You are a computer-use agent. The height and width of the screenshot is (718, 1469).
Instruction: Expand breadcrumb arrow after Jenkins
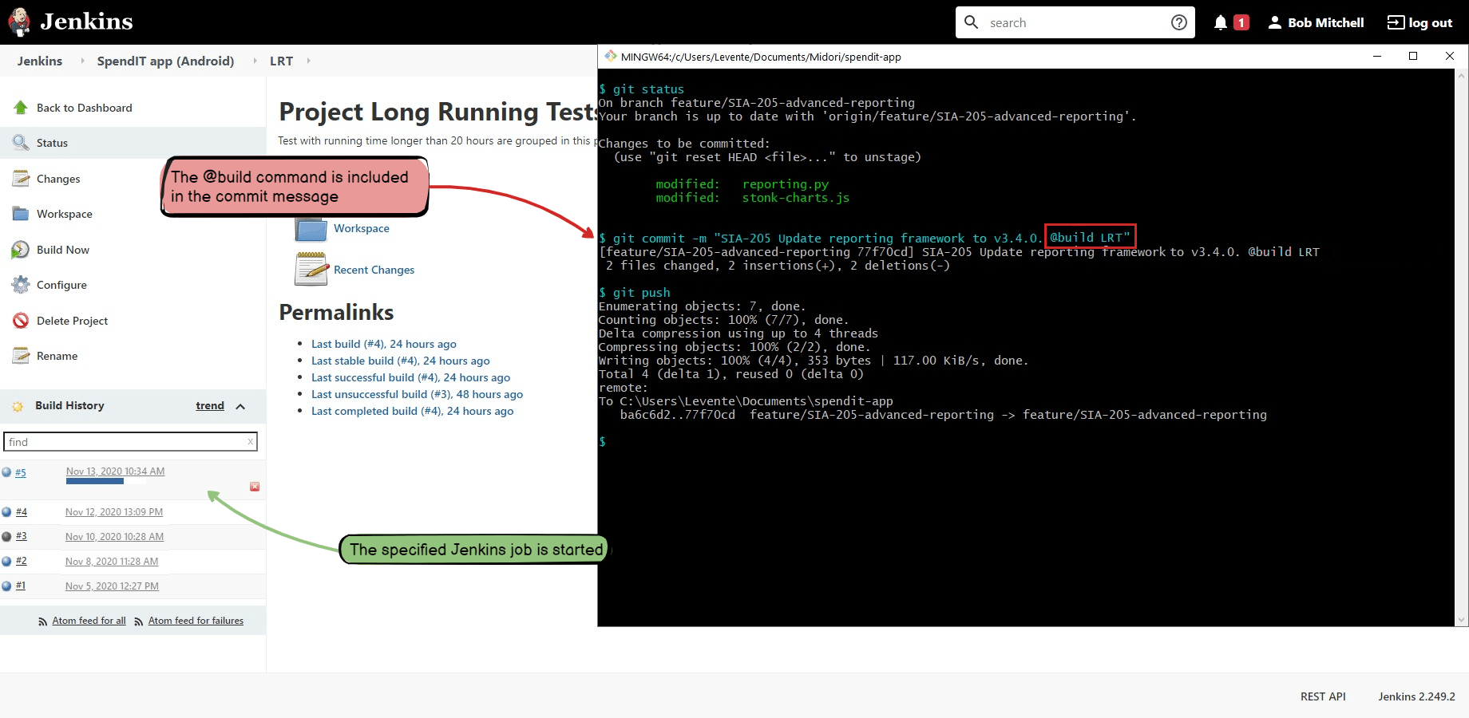click(x=81, y=61)
